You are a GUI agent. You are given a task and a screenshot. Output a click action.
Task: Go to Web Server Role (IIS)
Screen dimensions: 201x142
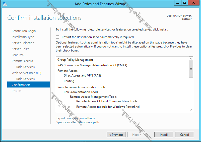26,73
